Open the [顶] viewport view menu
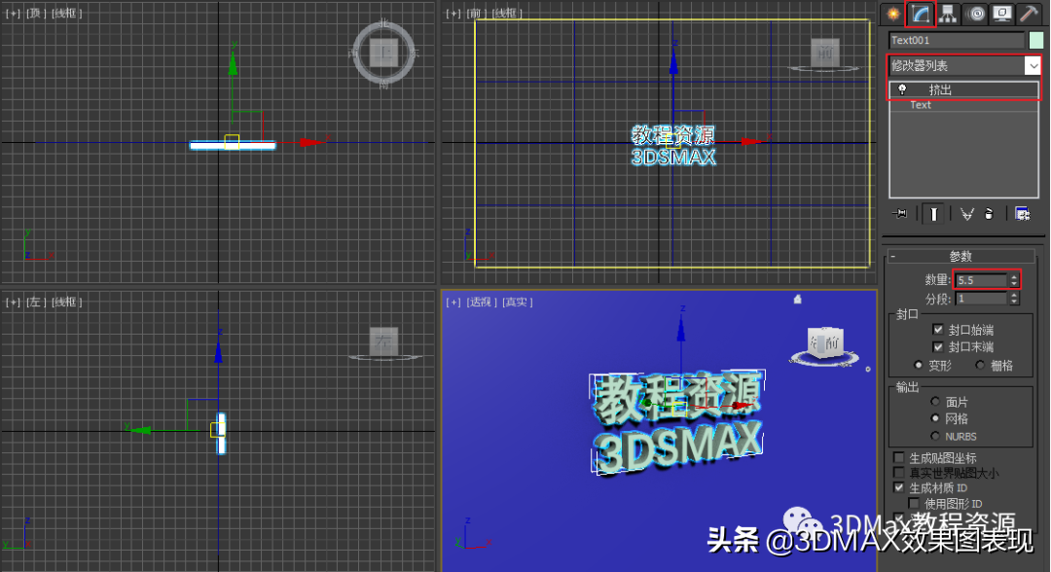Screen dimensions: 1051x572 35,14
